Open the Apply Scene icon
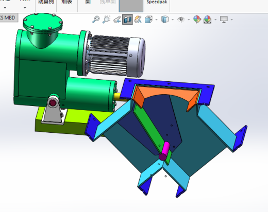Image resolution: width=268 pixels, height=212 pixels. tap(208, 20)
